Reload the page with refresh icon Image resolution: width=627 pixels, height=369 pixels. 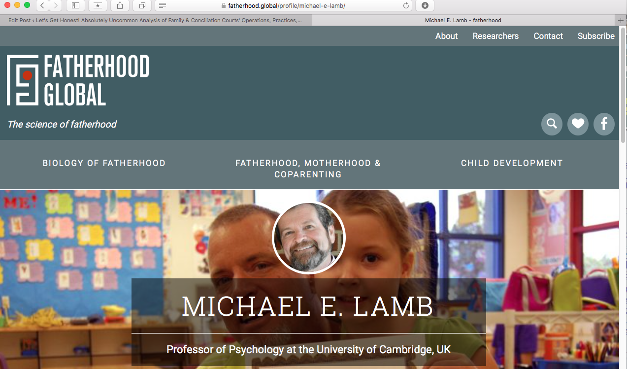pyautogui.click(x=406, y=5)
